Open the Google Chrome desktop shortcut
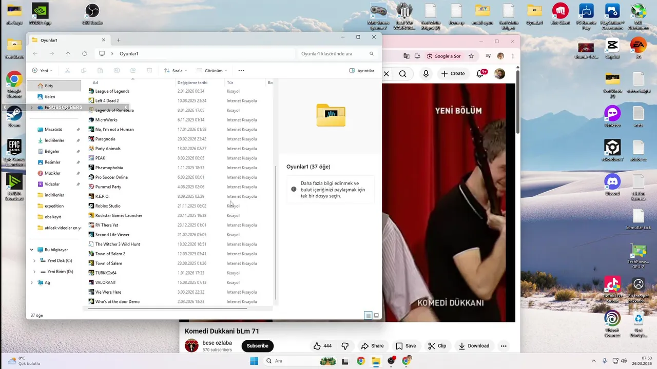Viewport: 657px width, 369px height. click(x=14, y=85)
